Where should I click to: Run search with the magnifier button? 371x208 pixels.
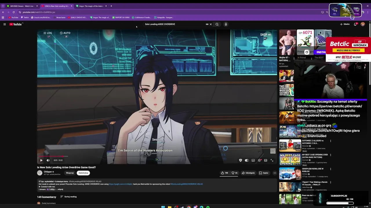click(x=217, y=24)
